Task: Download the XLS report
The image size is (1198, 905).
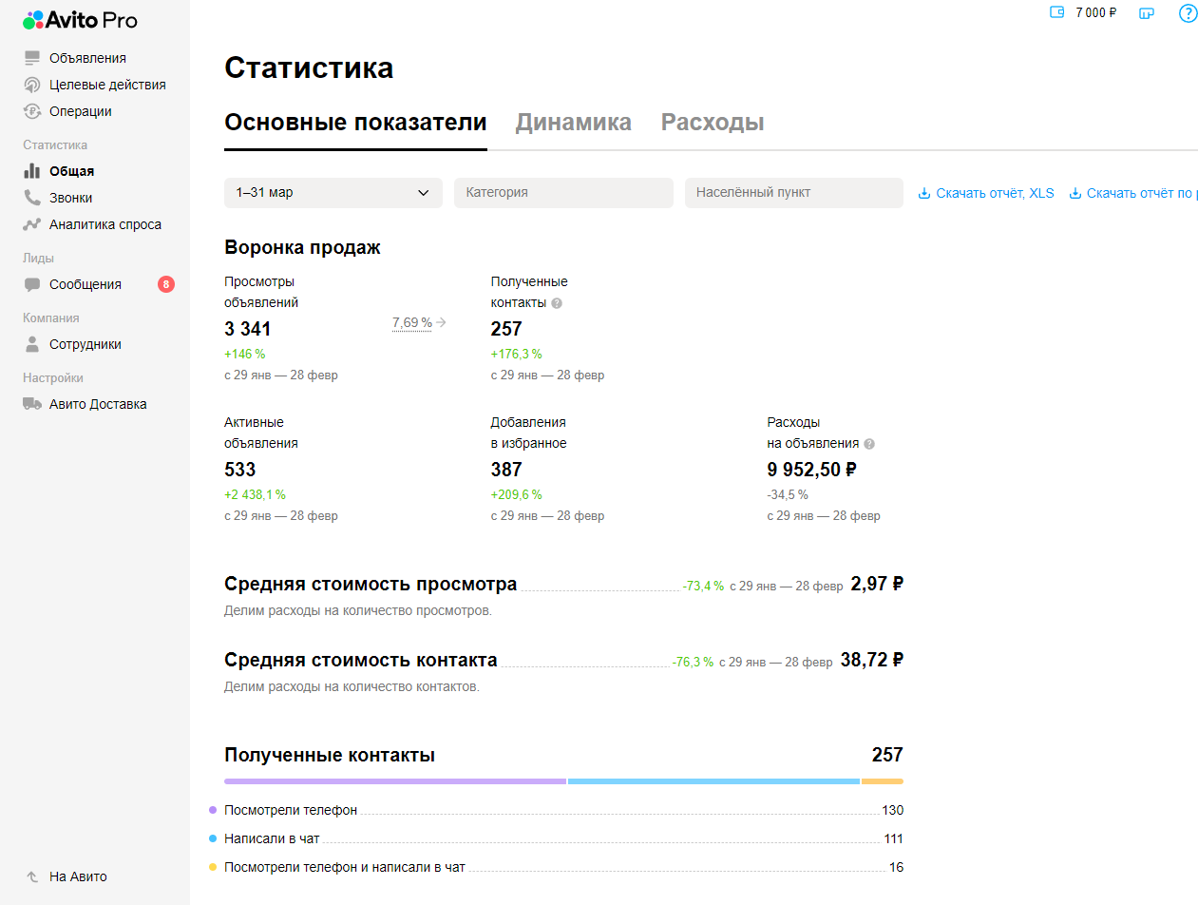Action: (986, 193)
